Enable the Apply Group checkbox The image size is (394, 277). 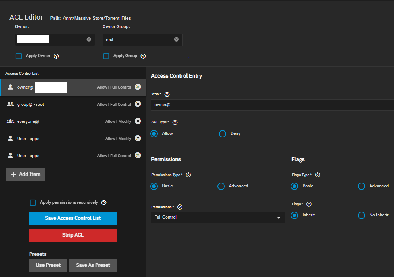click(106, 56)
